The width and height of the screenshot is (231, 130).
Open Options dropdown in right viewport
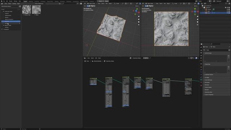(x=196, y=6)
